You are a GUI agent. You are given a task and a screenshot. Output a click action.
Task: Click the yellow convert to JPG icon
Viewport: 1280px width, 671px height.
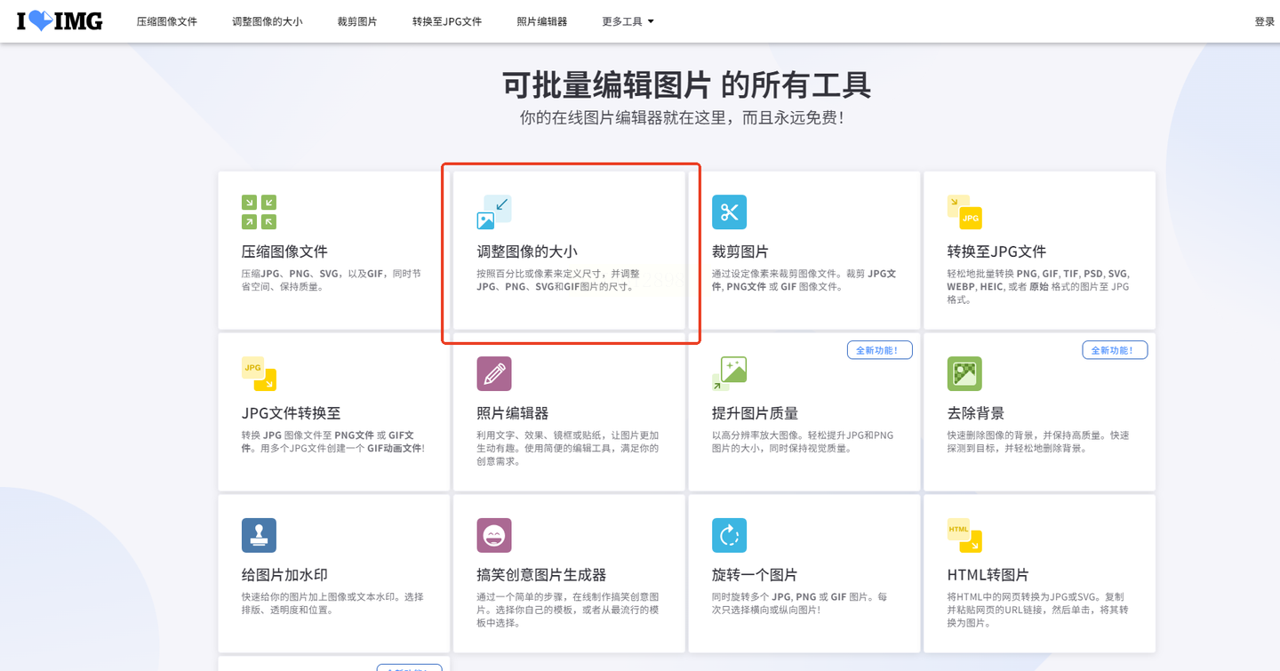[x=964, y=212]
